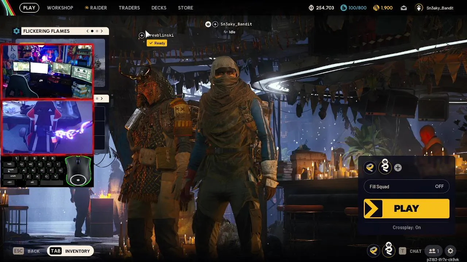Open the STORE tab
Viewport: 467px width, 262px height.
185,8
